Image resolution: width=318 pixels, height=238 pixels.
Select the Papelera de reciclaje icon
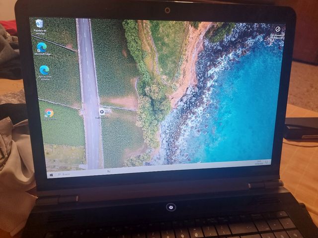[39, 24]
